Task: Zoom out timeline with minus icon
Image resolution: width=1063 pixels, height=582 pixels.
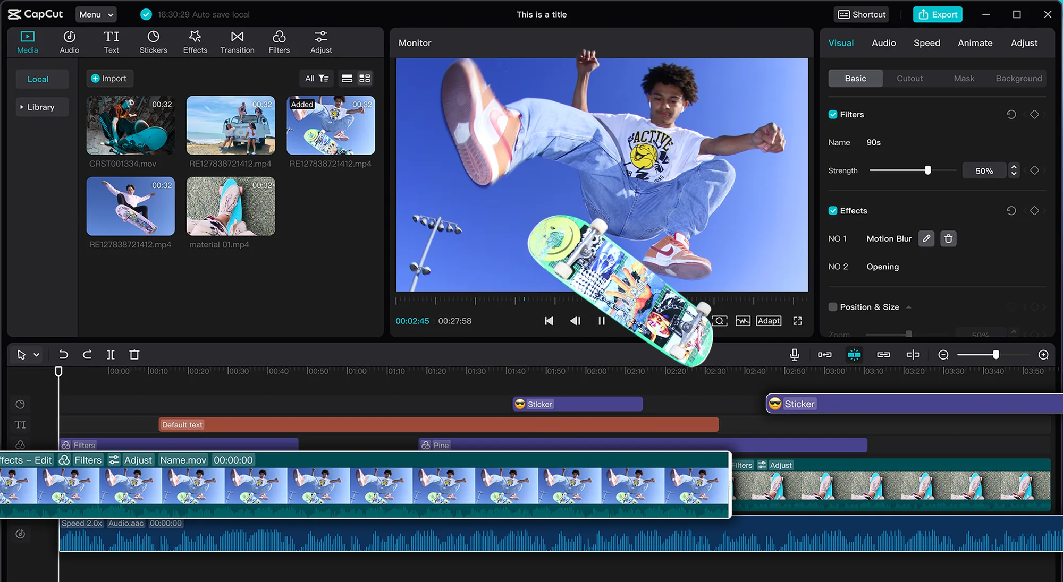Action: (943, 355)
